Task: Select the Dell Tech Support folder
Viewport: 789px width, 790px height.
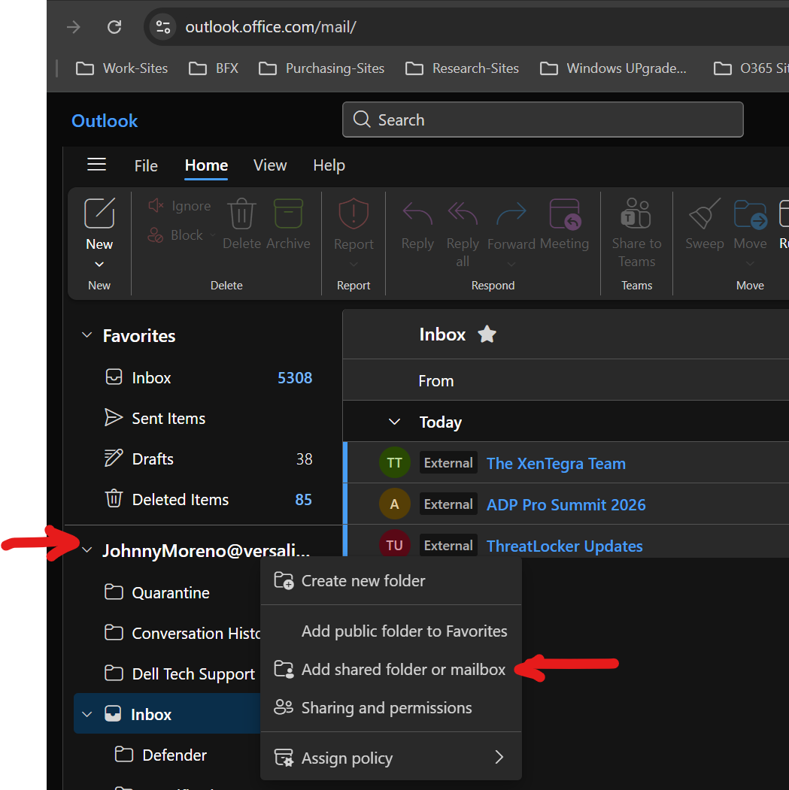Action: (x=168, y=674)
